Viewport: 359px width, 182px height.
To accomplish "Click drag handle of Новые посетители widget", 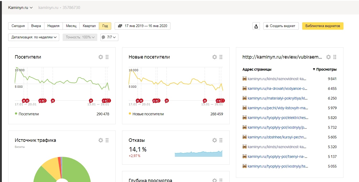I will coord(221,57).
